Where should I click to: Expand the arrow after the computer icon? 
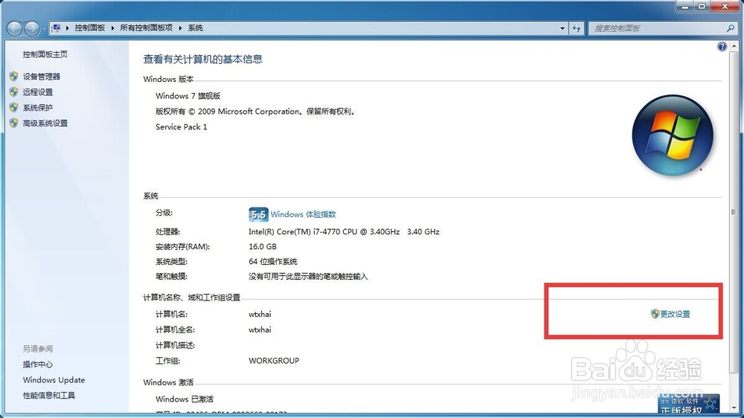click(68, 28)
